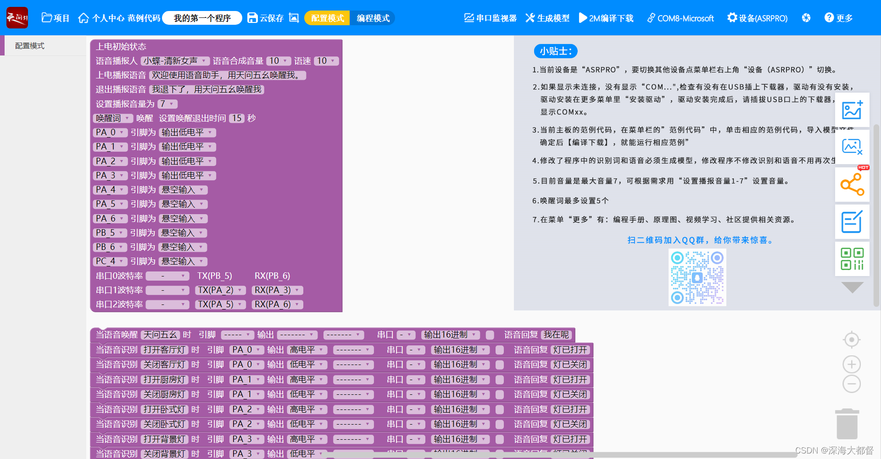Viewport: 881px width, 459px height.
Task: Click the 小贴士 tips label
Action: 555,51
